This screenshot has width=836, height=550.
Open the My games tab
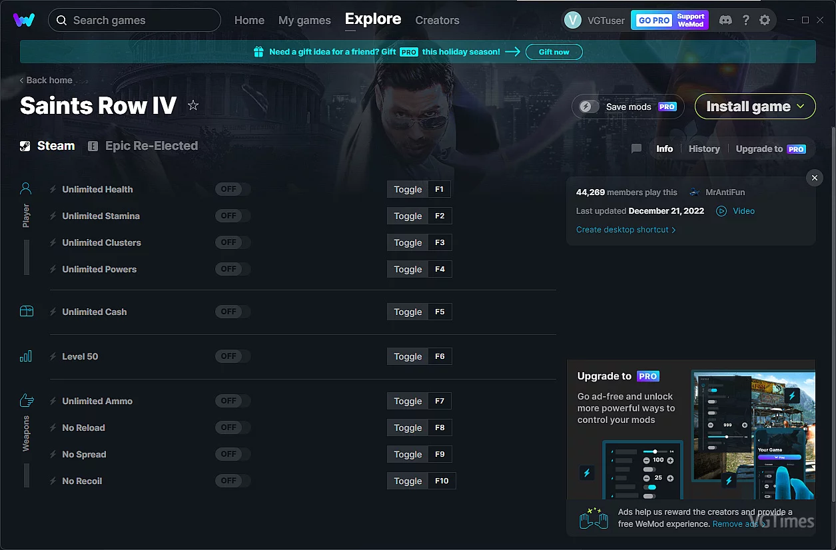304,20
